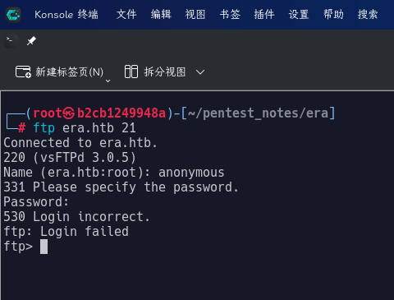Click the new tab icon beside 新建标签页
Screen dimensions: 394x300
[23, 72]
